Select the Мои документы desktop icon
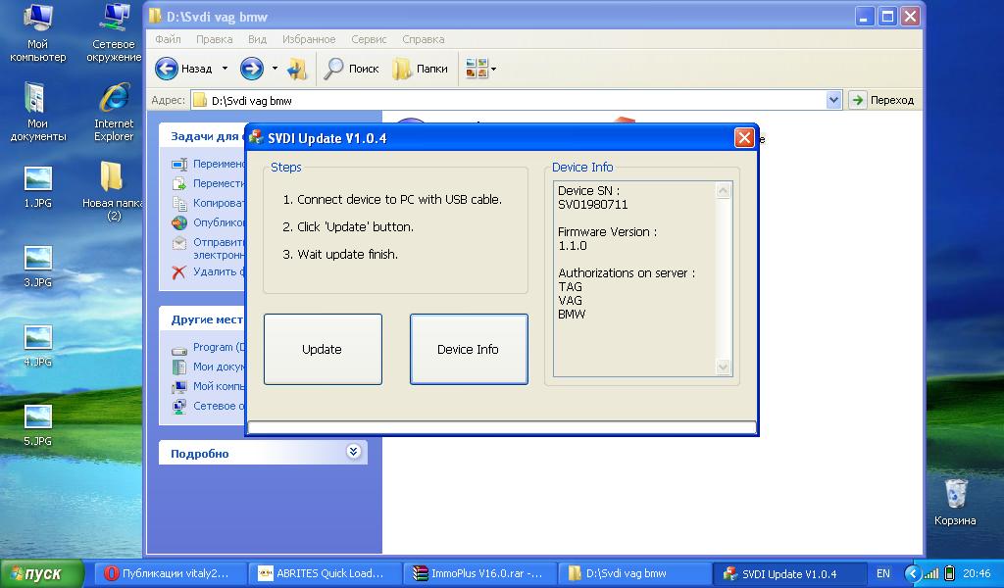Viewport: 1004px width, 588px height. (x=38, y=112)
